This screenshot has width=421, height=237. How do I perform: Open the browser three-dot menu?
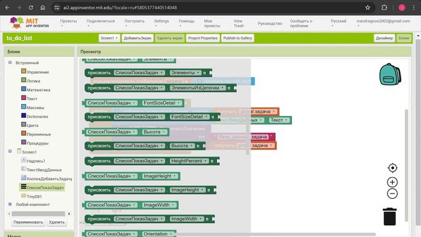414,7
